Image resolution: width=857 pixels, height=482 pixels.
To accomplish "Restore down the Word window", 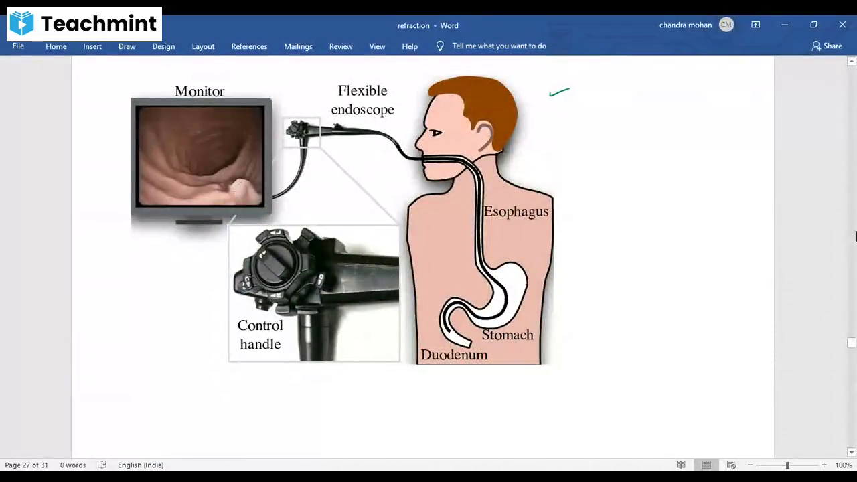I will (813, 25).
